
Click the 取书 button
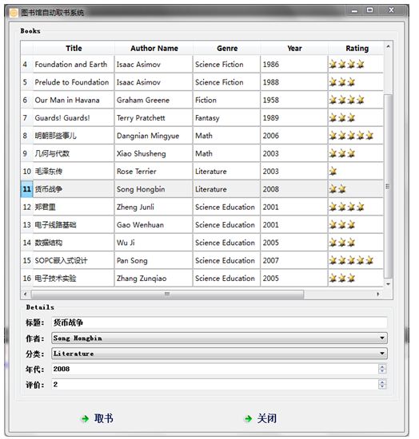(97, 418)
